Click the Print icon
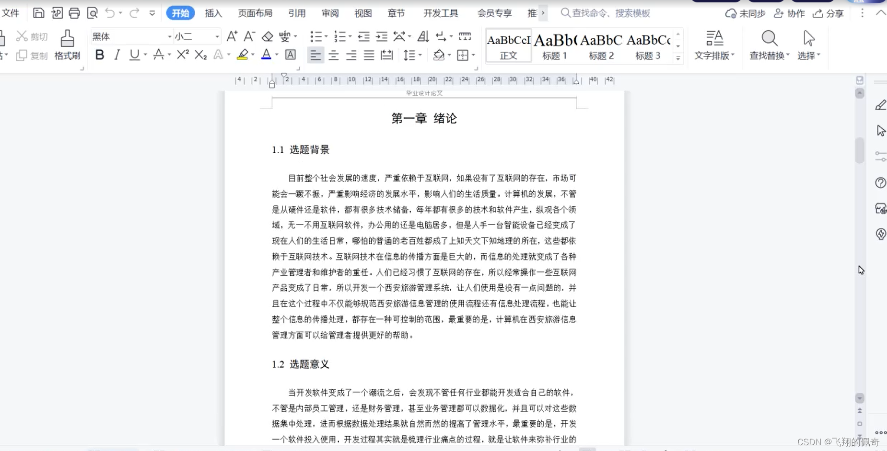Viewport: 887px width, 451px height. pos(74,13)
